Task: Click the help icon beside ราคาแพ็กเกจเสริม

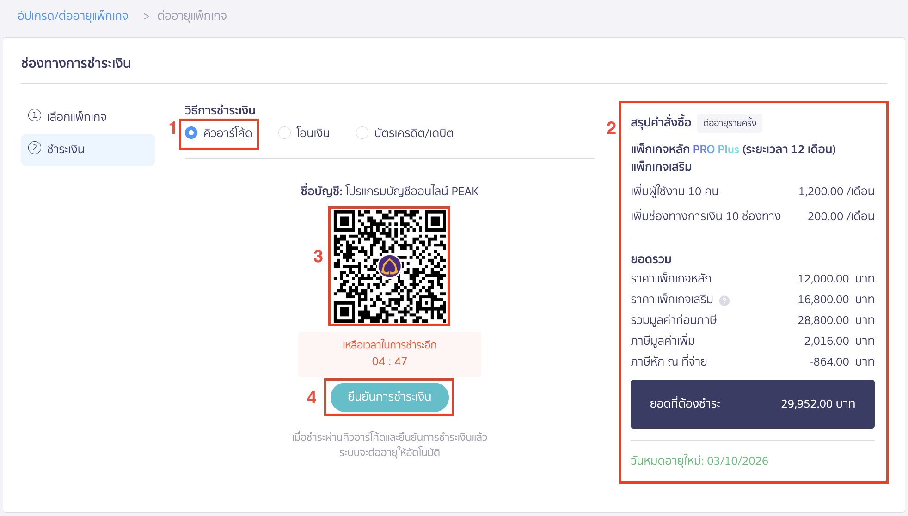Action: point(724,300)
